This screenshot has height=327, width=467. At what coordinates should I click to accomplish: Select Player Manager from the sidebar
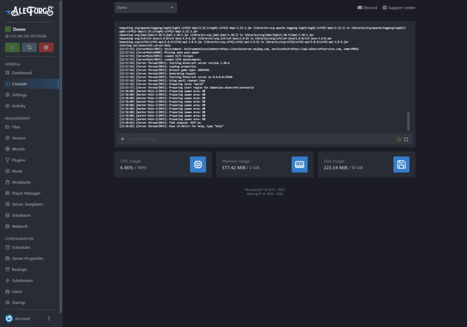pos(26,193)
